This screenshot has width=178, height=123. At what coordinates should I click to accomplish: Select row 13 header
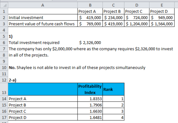point(4,89)
